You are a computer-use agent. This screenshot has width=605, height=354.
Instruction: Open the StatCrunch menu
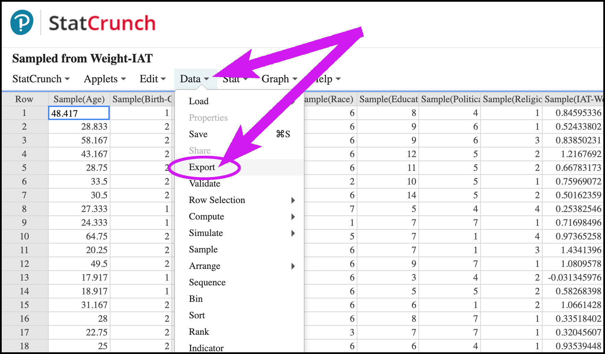41,79
